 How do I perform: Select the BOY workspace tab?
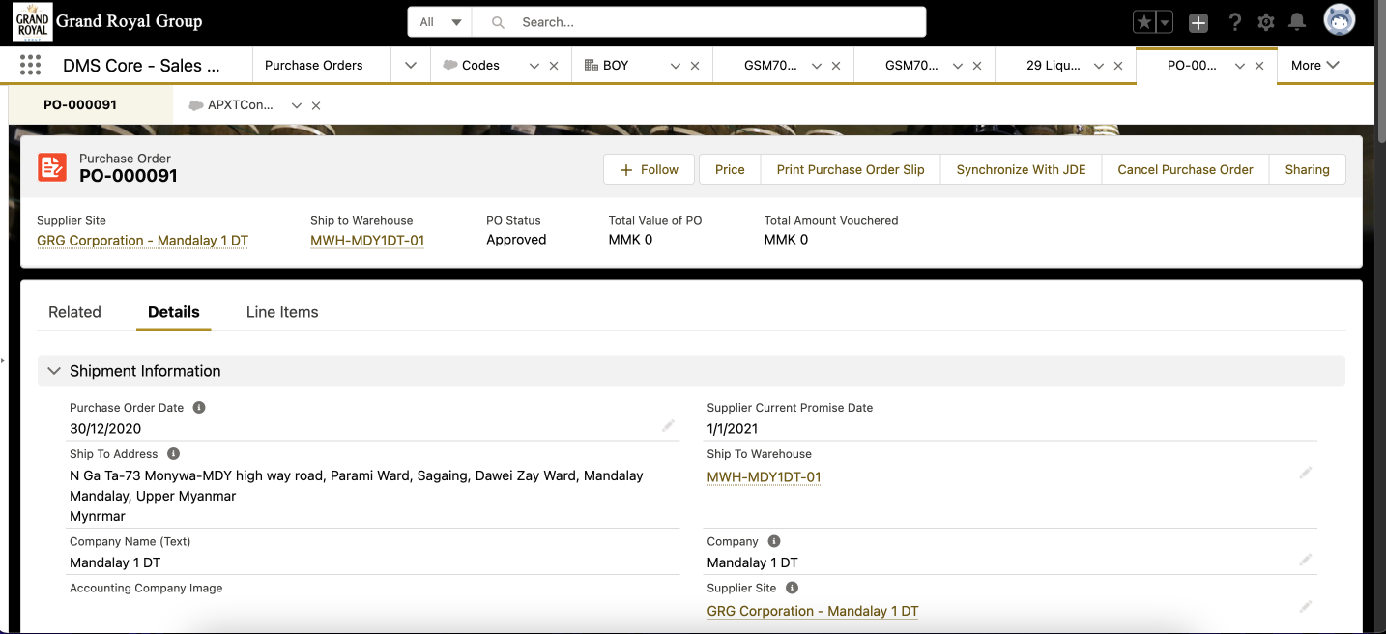(x=616, y=66)
